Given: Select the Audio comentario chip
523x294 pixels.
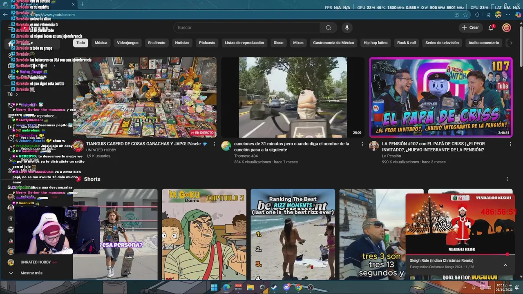Looking at the screenshot, I should [x=484, y=43].
